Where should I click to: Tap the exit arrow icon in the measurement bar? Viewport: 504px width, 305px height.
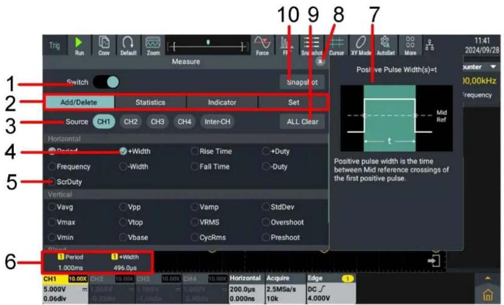coord(434,261)
